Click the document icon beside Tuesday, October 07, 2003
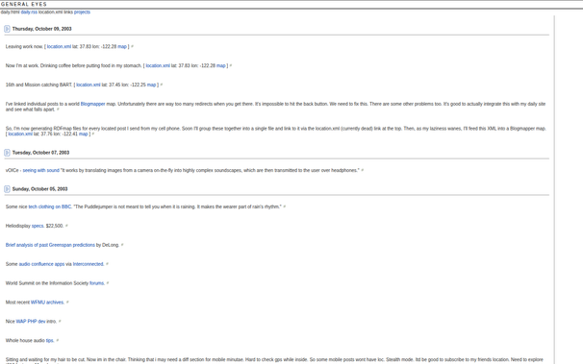583x364 pixels. point(7,153)
